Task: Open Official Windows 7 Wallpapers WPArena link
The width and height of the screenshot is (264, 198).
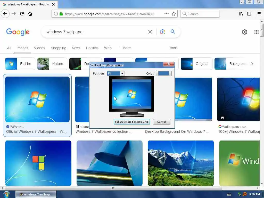Action: [x=36, y=131]
